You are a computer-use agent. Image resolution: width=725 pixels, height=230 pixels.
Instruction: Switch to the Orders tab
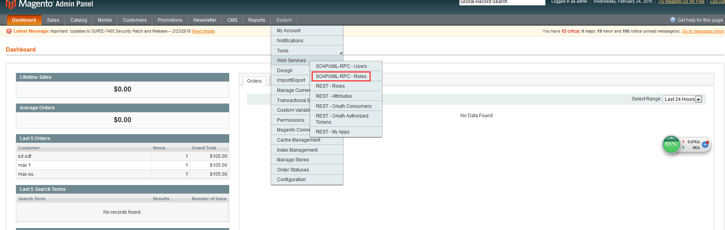254,81
